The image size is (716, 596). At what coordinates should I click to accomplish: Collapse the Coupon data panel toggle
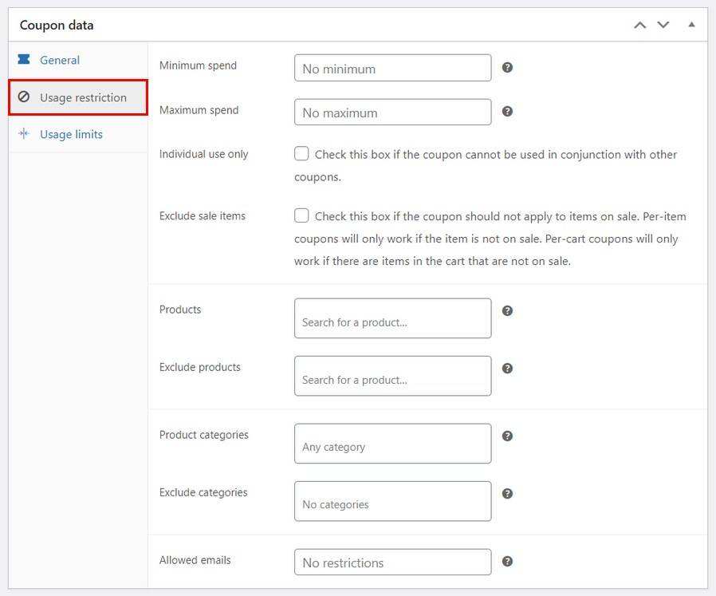[x=691, y=25]
